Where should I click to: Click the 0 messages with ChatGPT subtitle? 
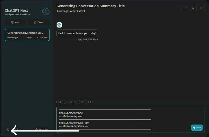pos(71,11)
